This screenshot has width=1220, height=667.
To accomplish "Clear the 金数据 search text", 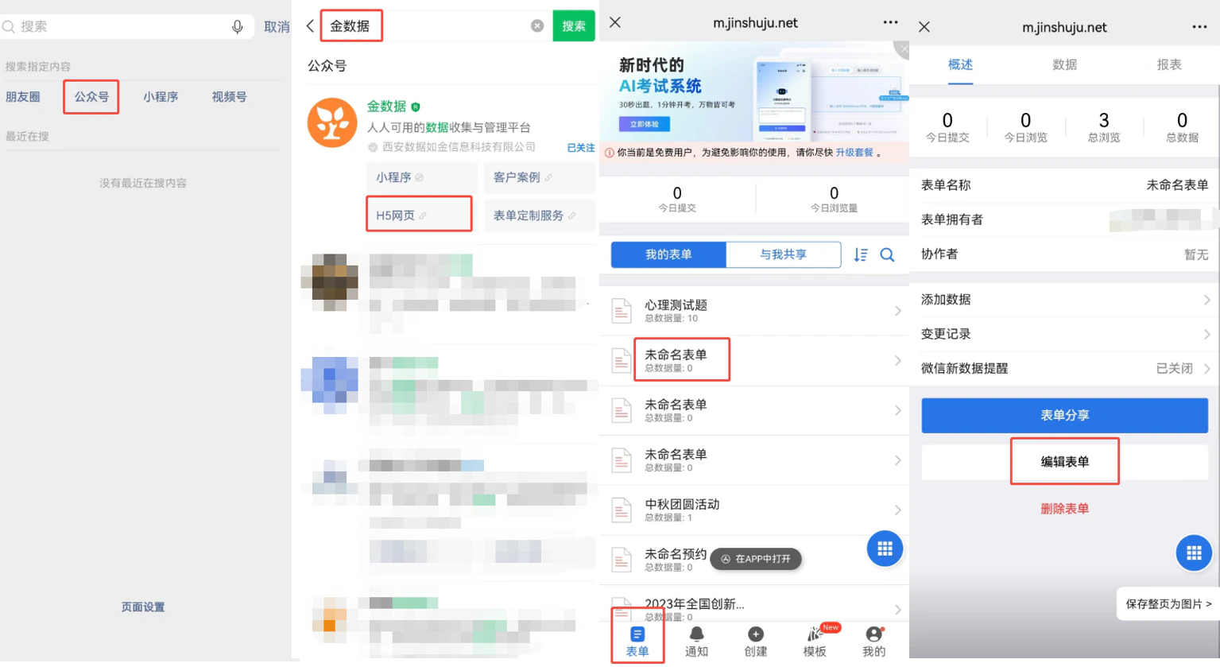I will 537,26.
